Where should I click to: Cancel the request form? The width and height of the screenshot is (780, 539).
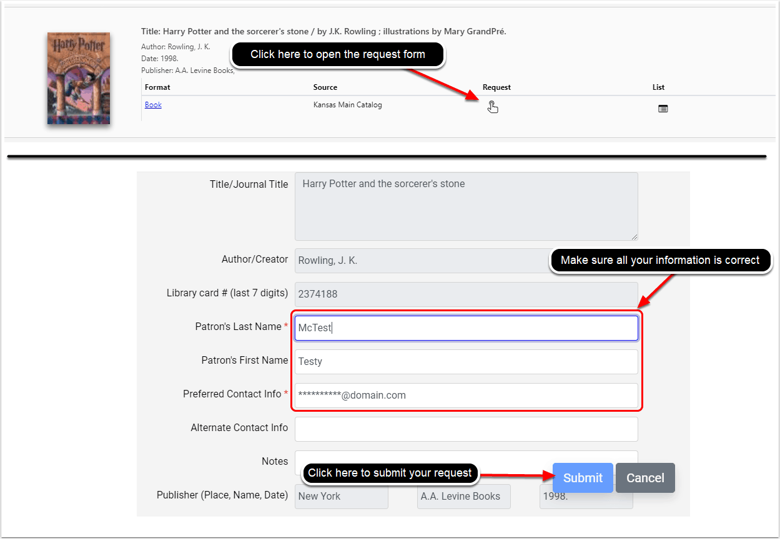[645, 478]
